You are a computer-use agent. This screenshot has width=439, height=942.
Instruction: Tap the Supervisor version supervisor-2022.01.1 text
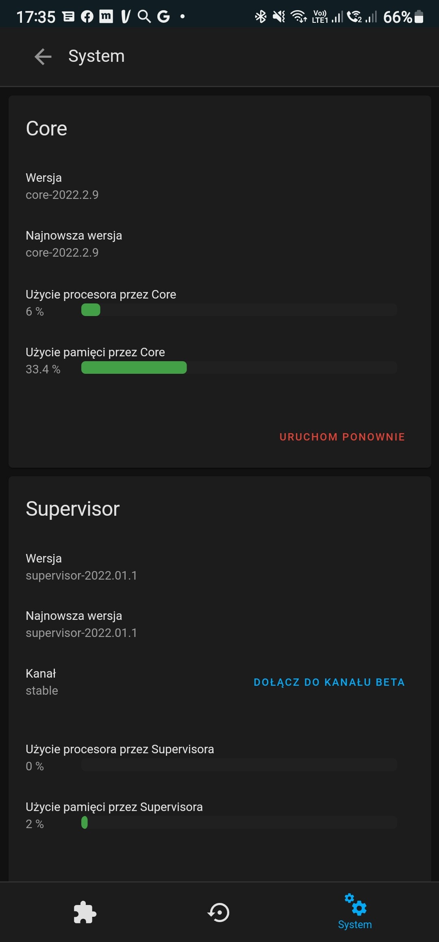point(81,576)
